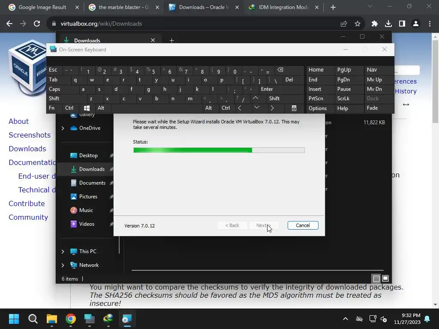
Task: Click Chrome's reload page icon
Action: pos(37,24)
